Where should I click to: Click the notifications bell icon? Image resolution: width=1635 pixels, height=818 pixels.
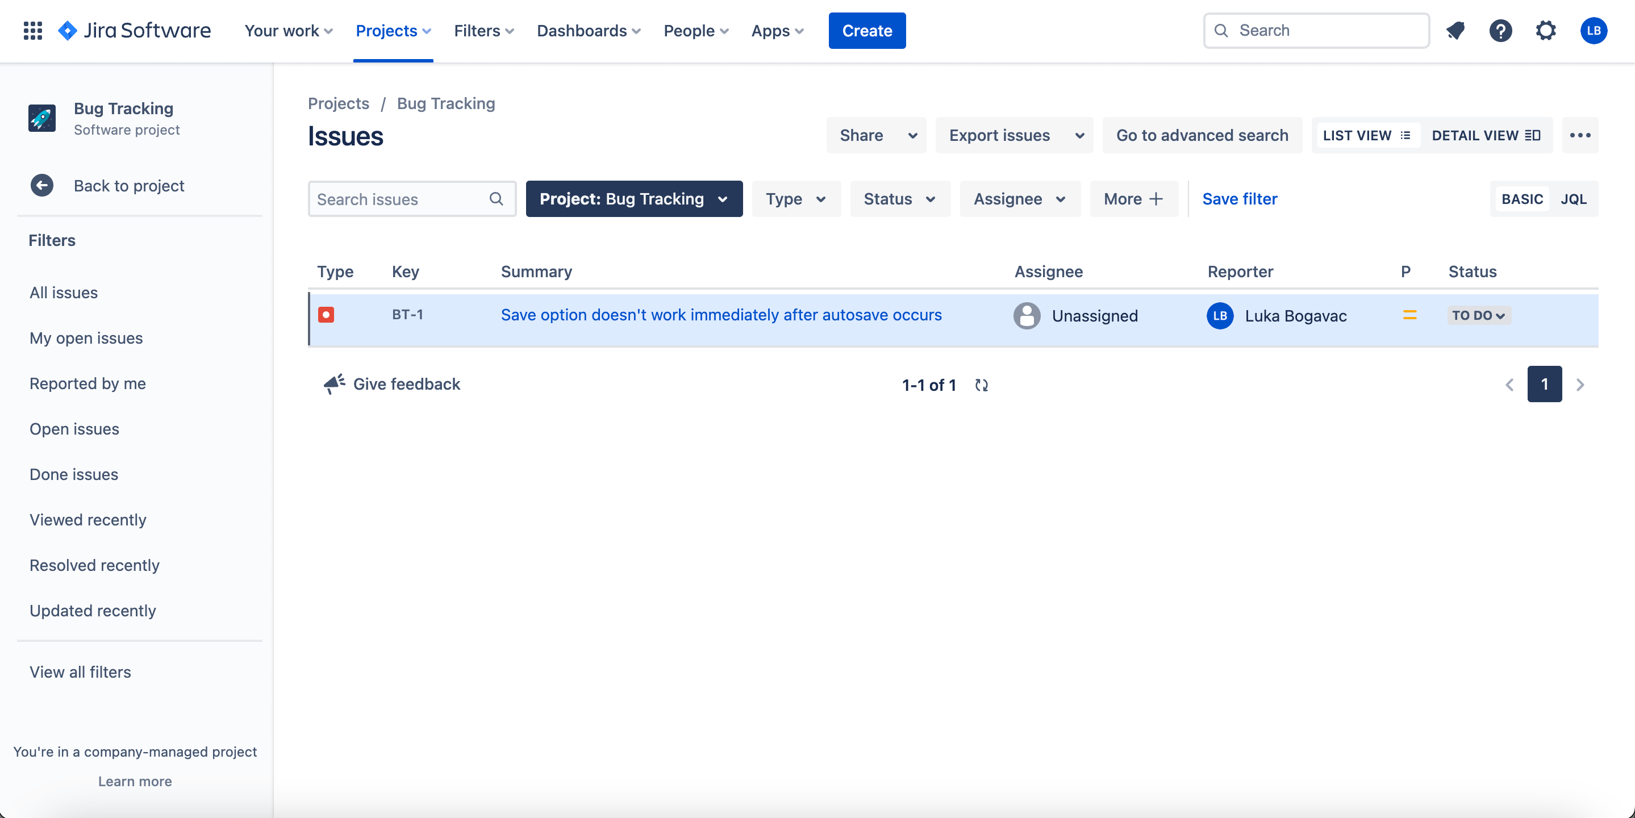pos(1455,31)
